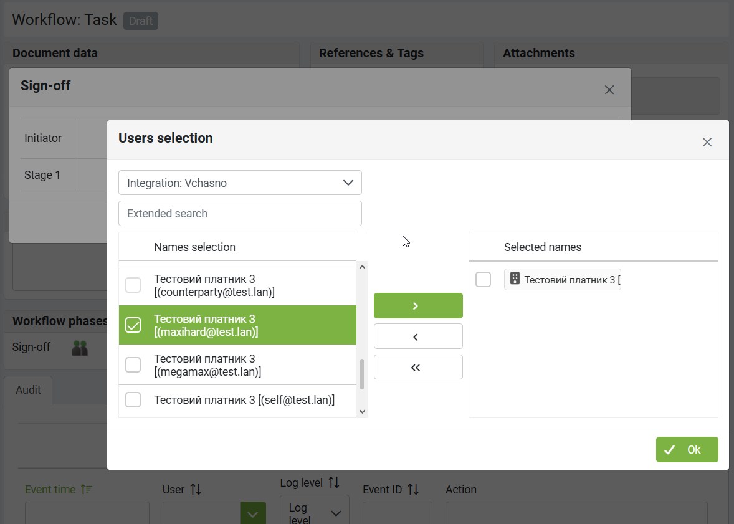This screenshot has height=524, width=734.
Task: Click the remove-all double left arrow button
Action: (417, 367)
